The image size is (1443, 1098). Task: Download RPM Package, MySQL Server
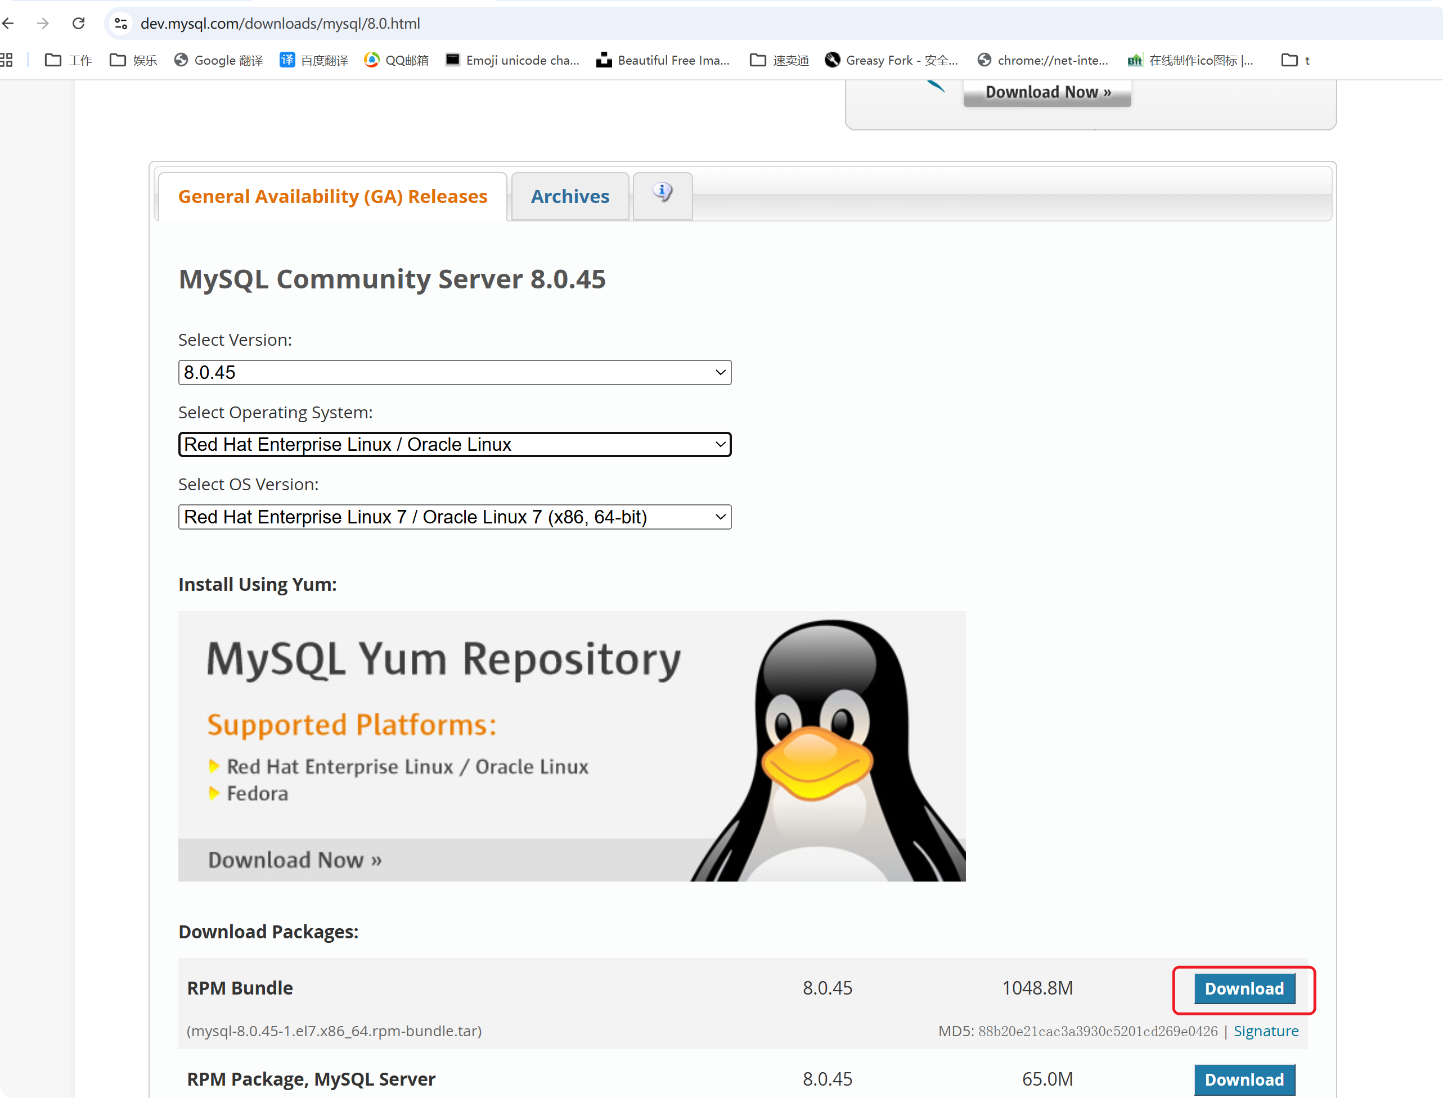pos(1244,1079)
